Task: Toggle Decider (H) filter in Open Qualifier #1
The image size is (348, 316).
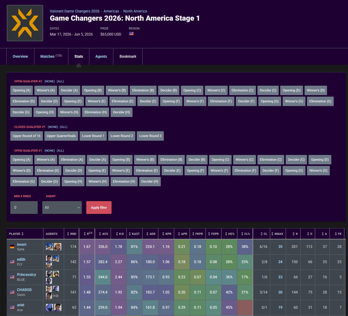Action: [x=150, y=181]
